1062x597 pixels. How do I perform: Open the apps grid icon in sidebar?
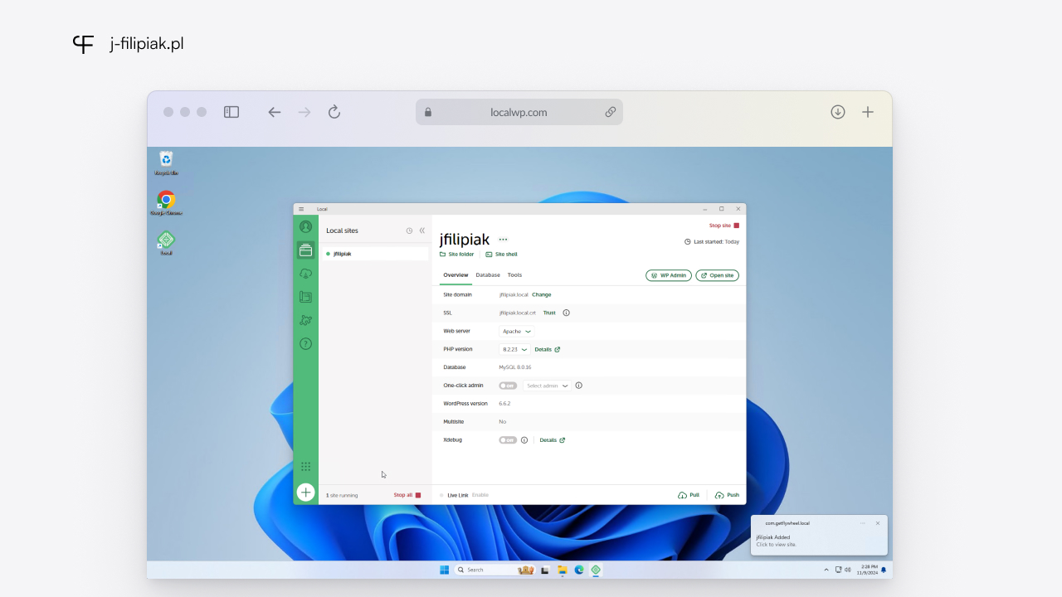click(x=305, y=467)
